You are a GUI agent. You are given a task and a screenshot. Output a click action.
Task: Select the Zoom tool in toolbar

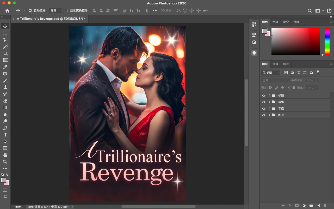[x=5, y=162]
